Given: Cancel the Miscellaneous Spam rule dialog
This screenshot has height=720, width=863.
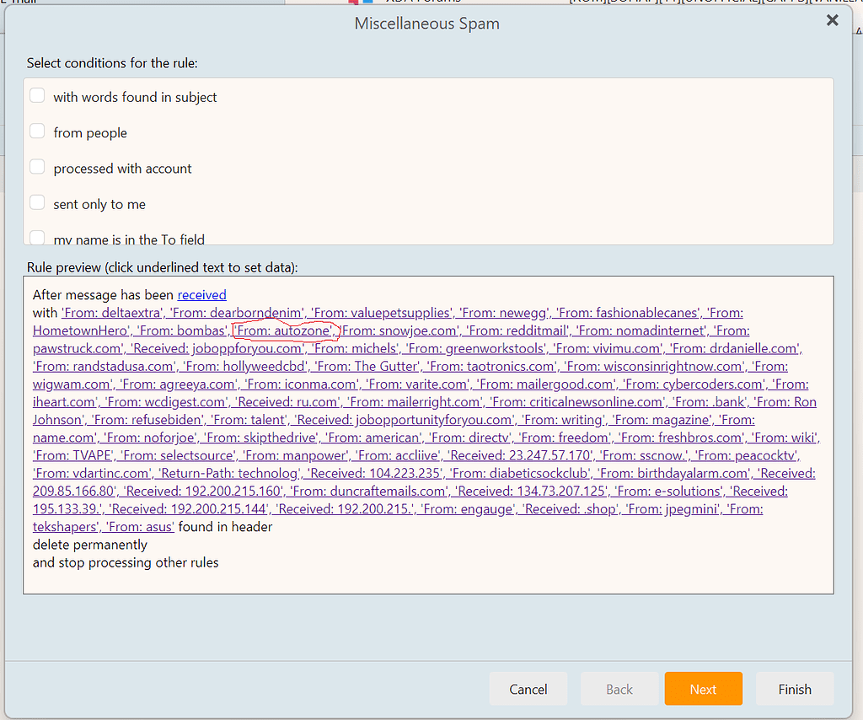Looking at the screenshot, I should (x=528, y=689).
